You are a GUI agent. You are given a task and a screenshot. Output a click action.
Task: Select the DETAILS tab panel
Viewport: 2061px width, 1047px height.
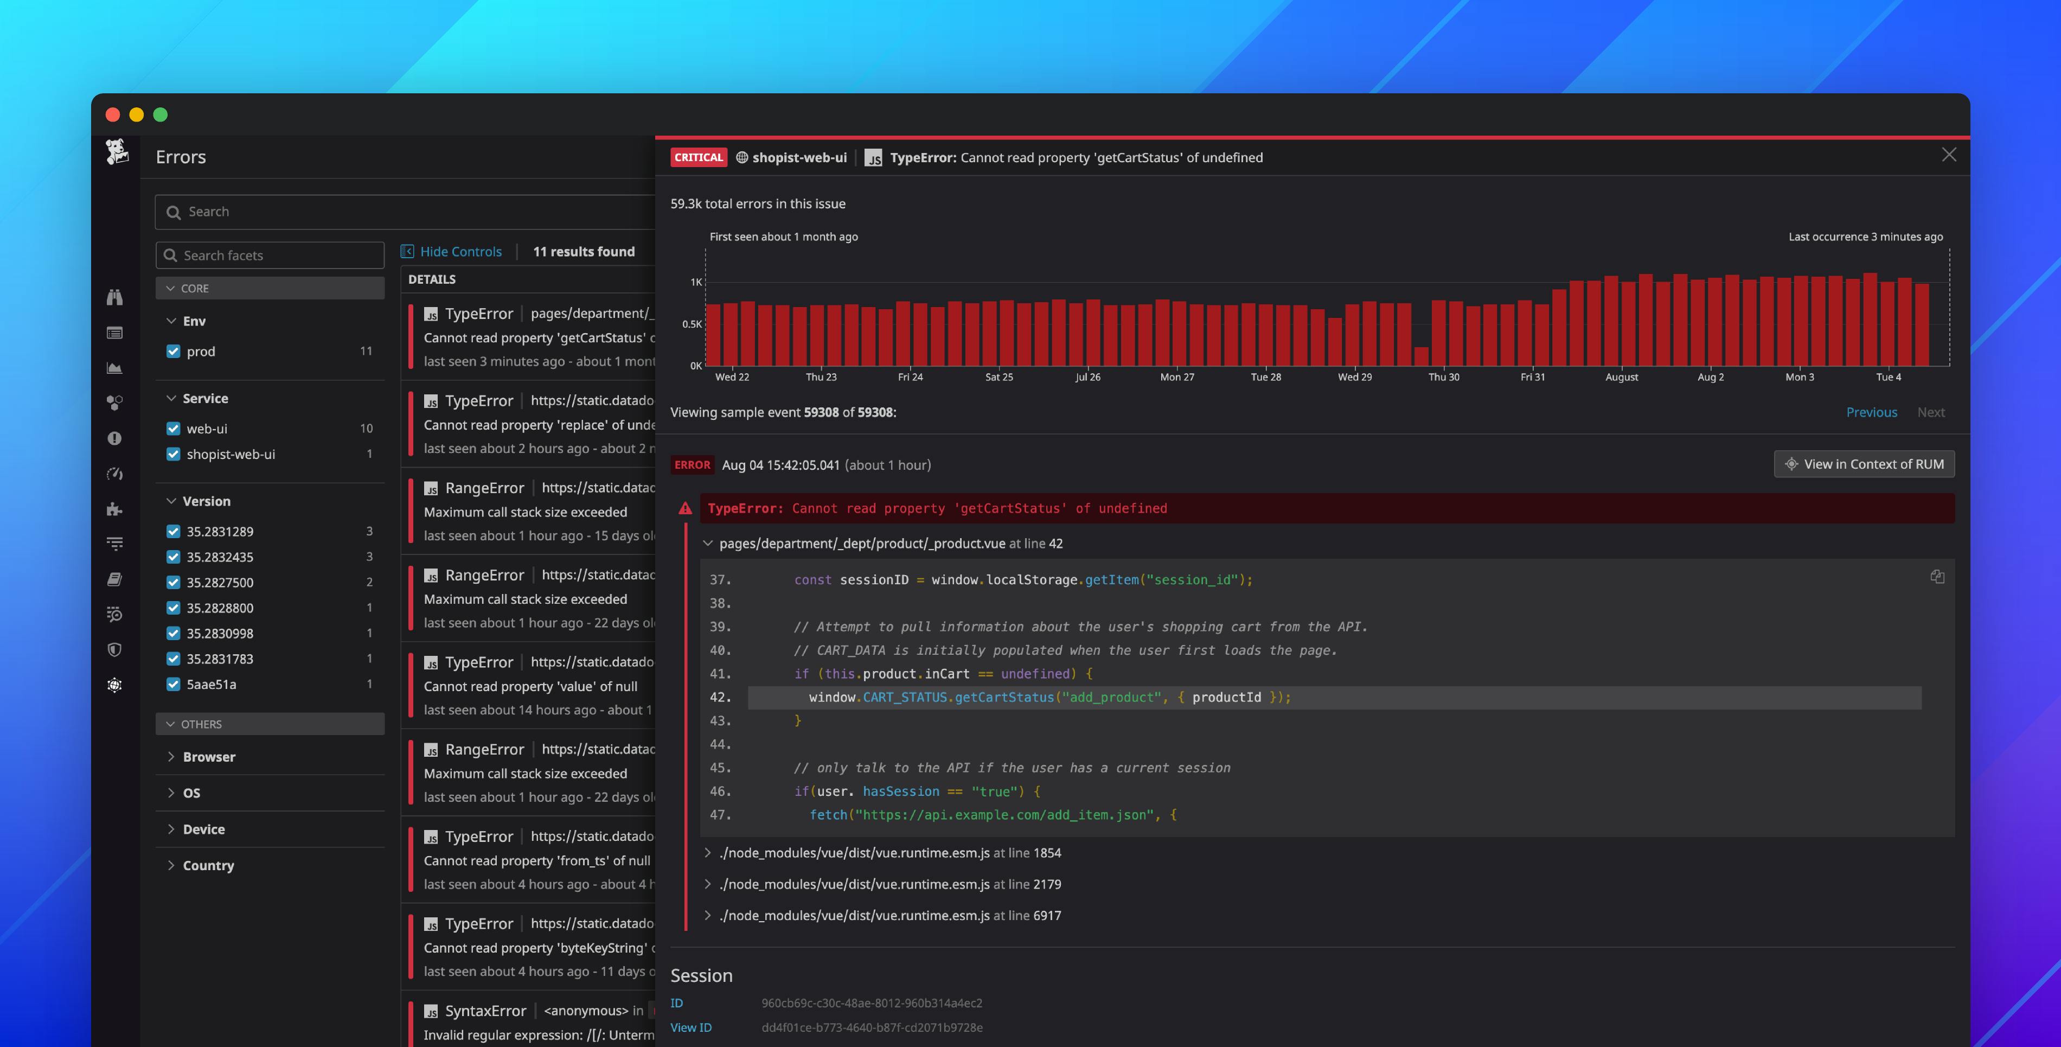point(431,279)
